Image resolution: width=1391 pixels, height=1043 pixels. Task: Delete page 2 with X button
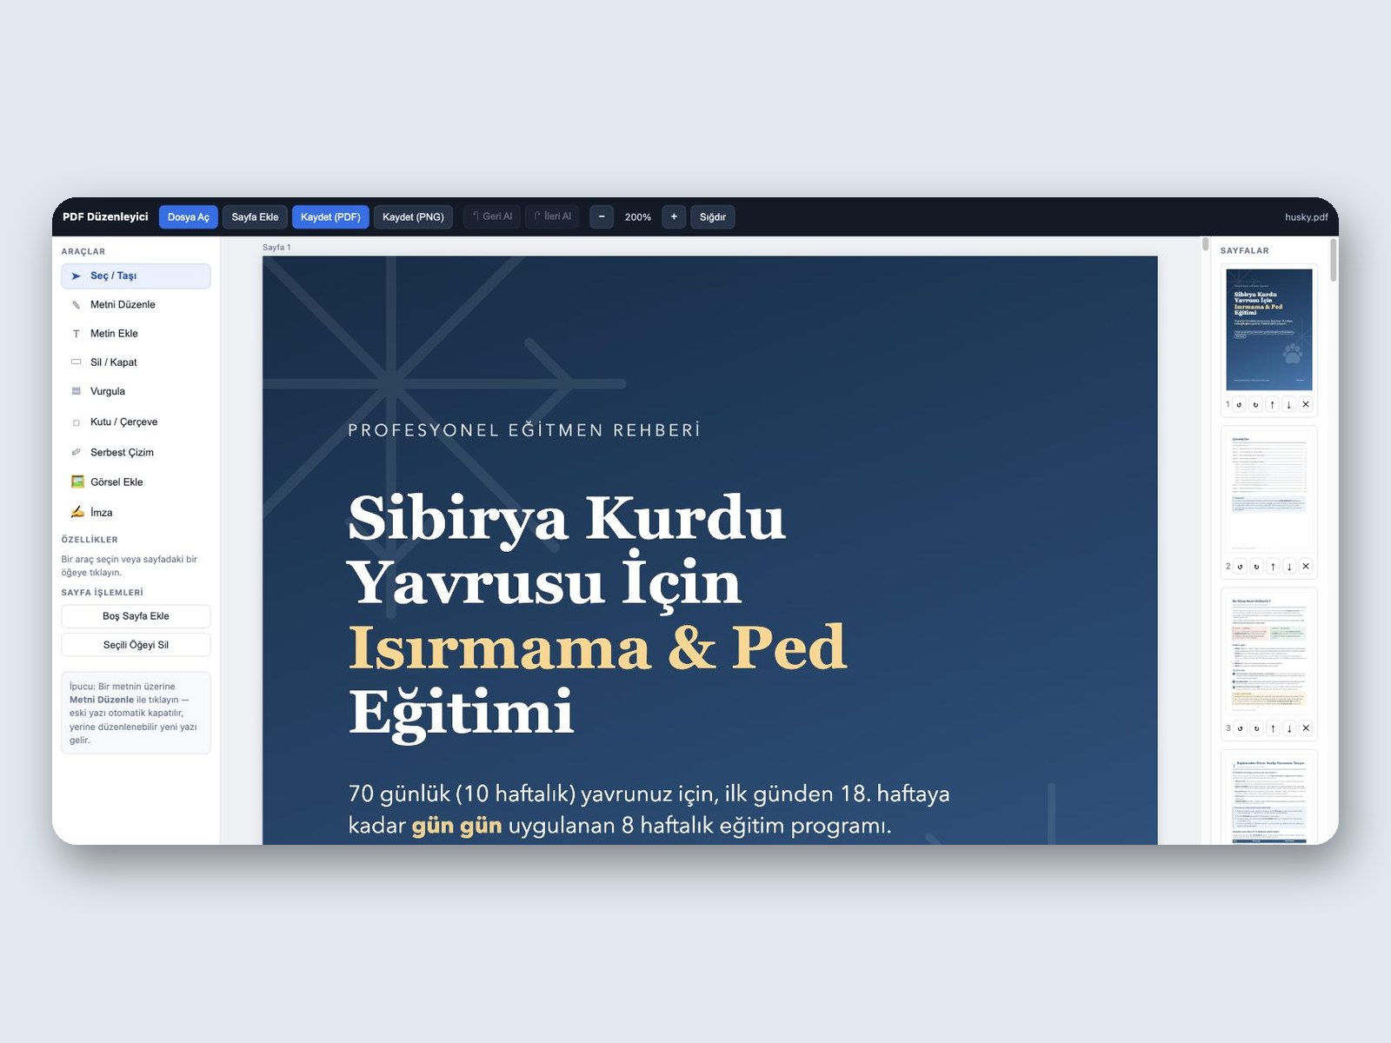click(1306, 566)
